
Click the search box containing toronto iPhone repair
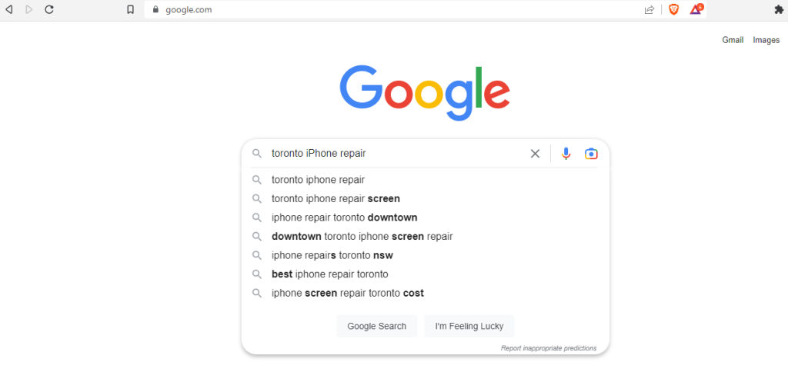click(397, 154)
